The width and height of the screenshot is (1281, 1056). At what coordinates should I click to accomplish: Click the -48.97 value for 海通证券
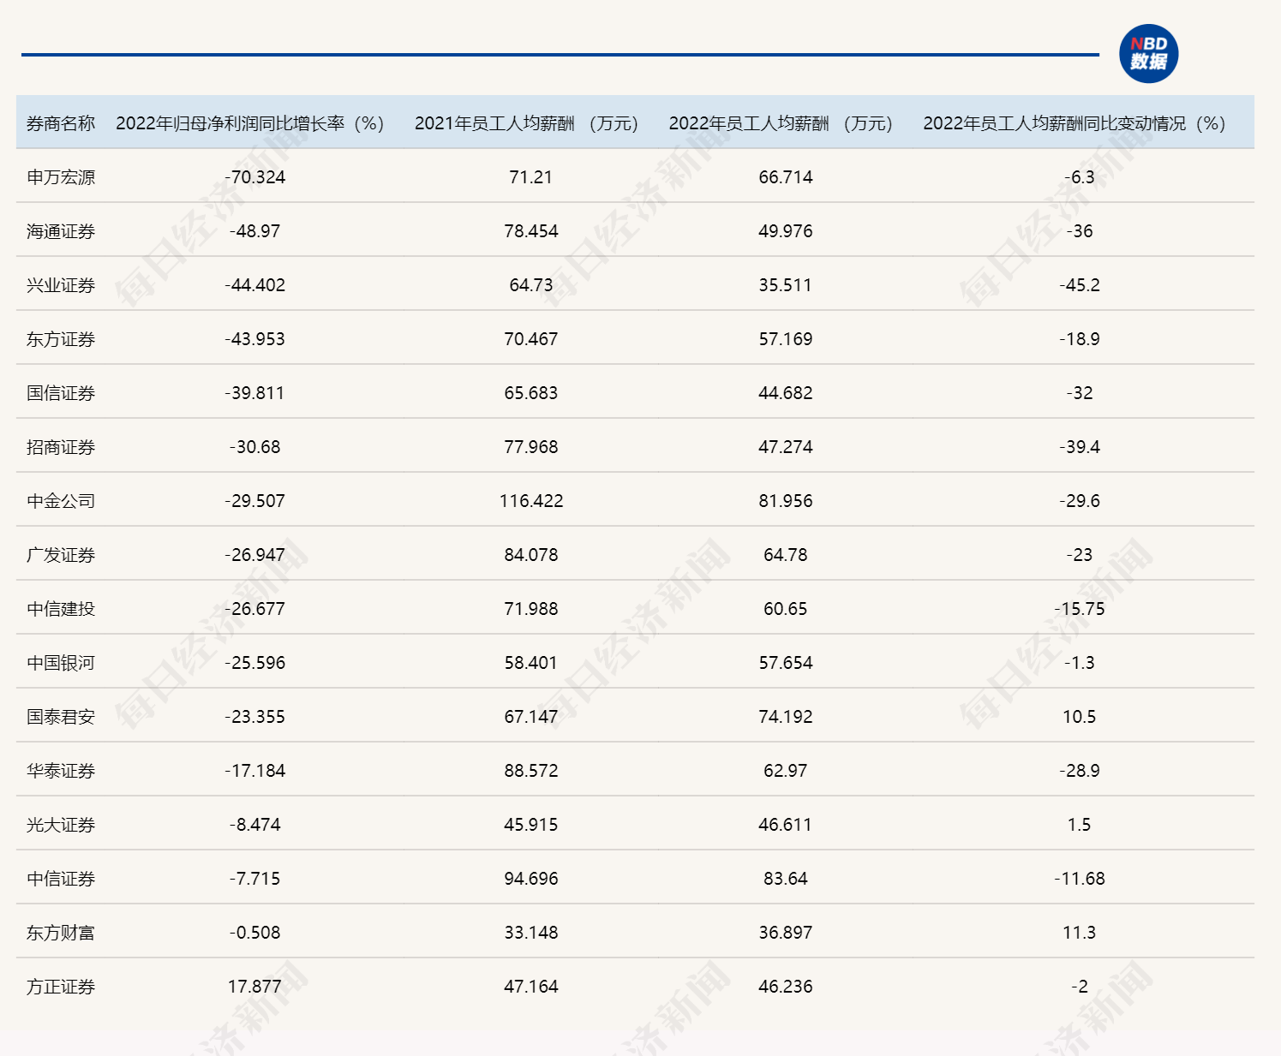(x=254, y=231)
